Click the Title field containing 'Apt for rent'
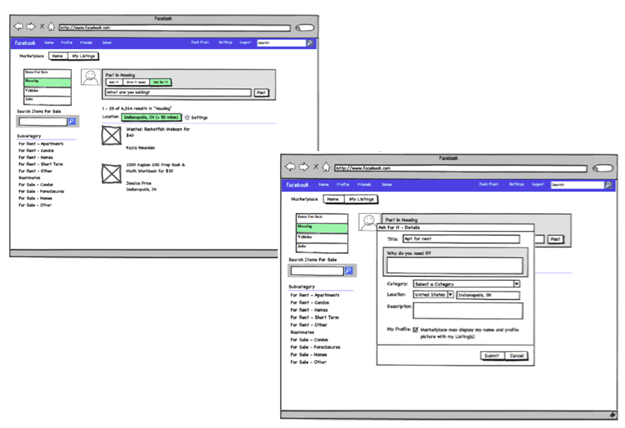 click(x=461, y=239)
